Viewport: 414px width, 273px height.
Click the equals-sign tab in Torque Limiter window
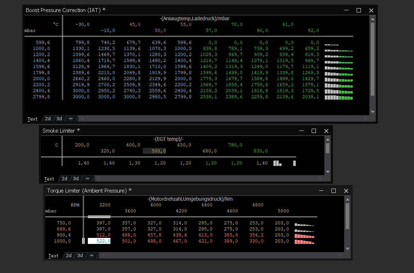[92, 256]
